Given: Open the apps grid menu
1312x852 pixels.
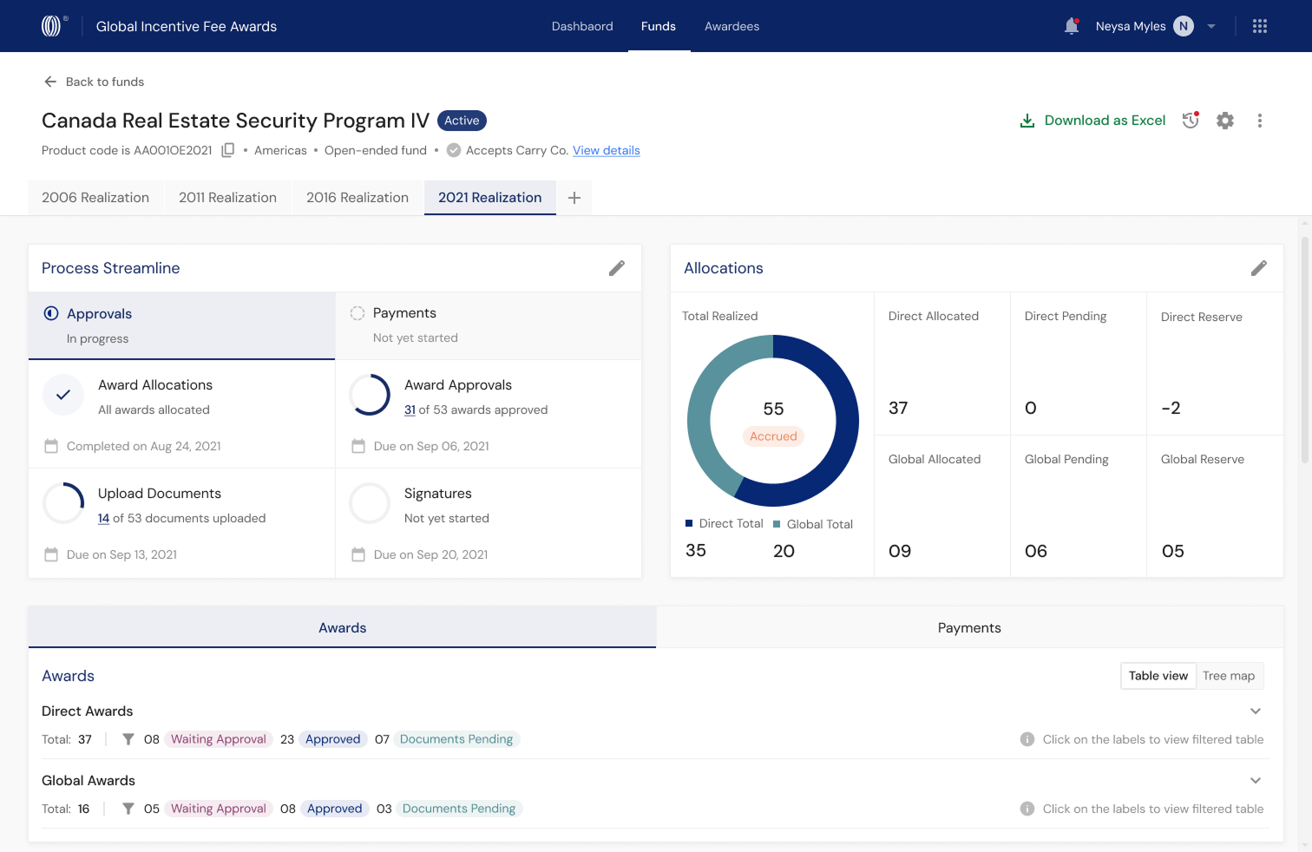Looking at the screenshot, I should click(x=1260, y=26).
